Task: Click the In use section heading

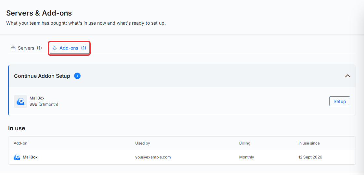Action: click(x=17, y=128)
